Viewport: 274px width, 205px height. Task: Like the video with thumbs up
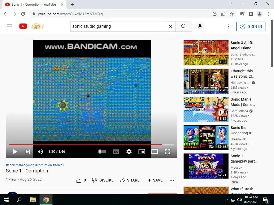point(81,180)
